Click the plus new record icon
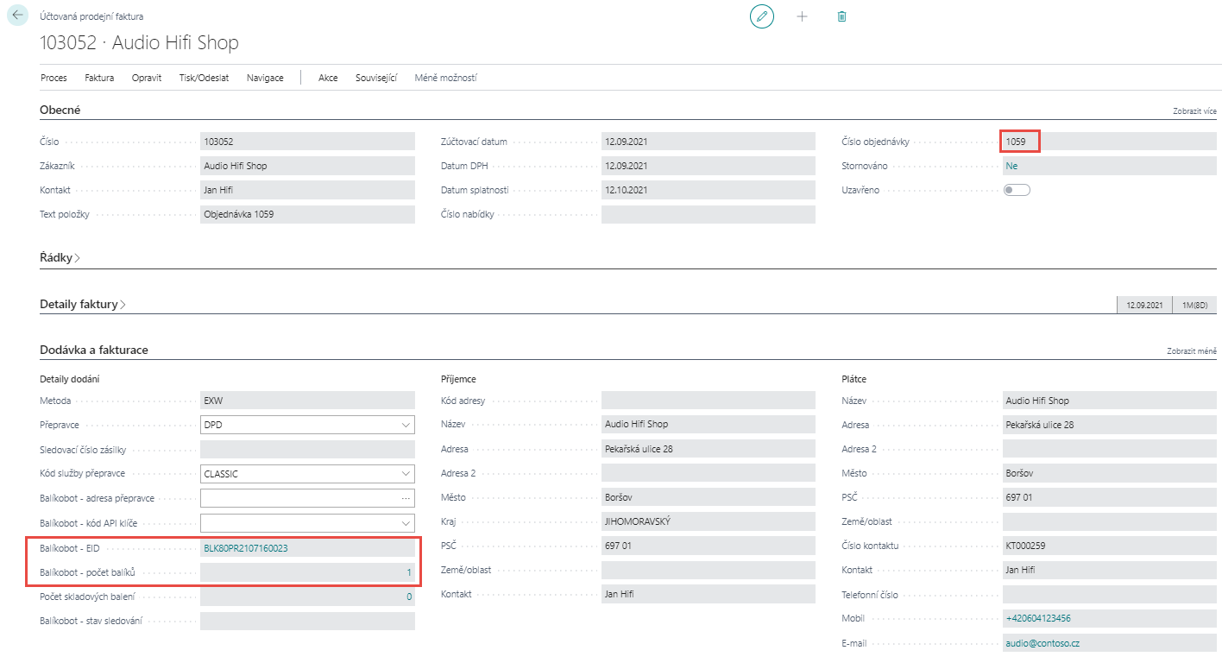Image resolution: width=1222 pixels, height=663 pixels. coord(802,16)
